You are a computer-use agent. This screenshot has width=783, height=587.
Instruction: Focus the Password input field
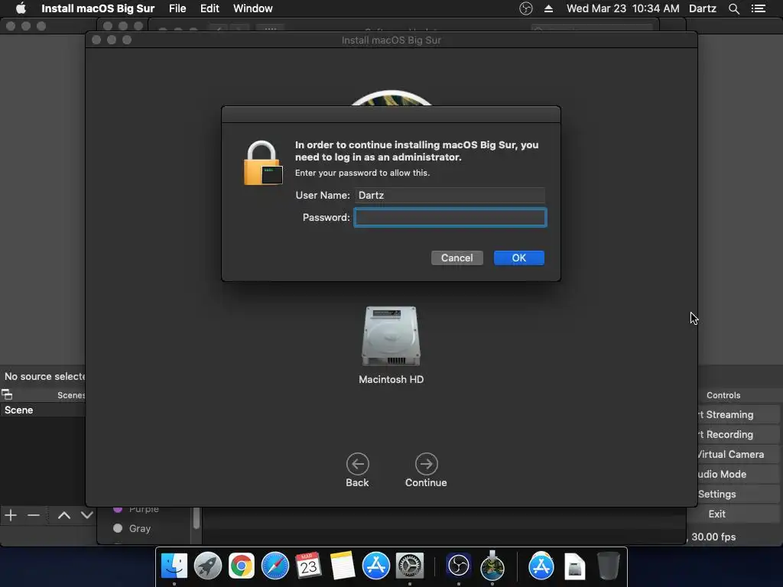(x=450, y=218)
